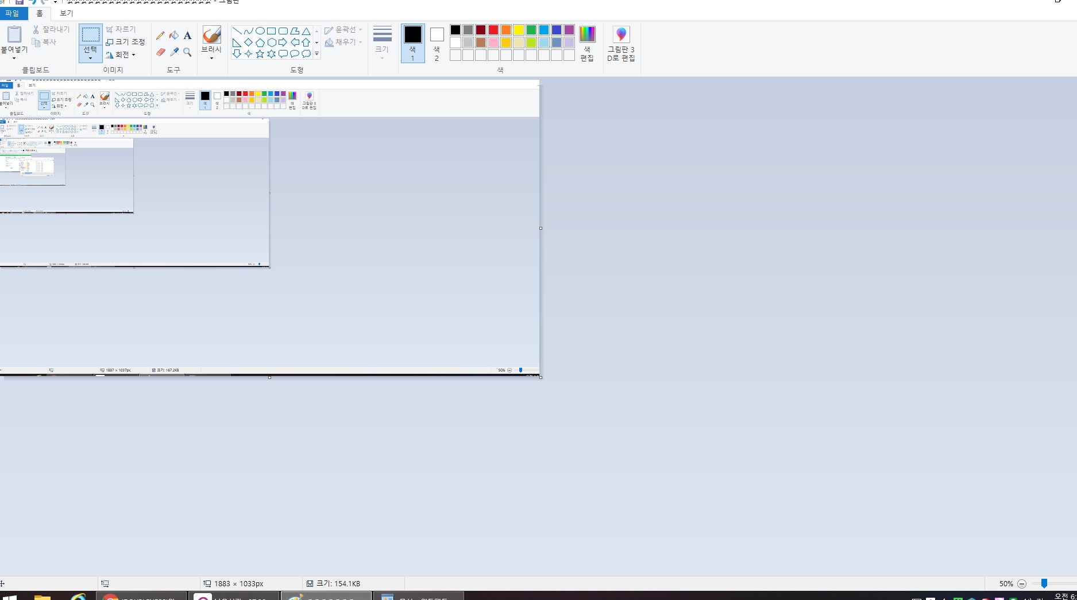Choose the Diamond shape
Image resolution: width=1077 pixels, height=600 pixels.
pyautogui.click(x=248, y=42)
